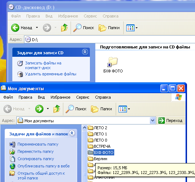
Task: Click move icon beside Переместить папку
Action: 12,152
